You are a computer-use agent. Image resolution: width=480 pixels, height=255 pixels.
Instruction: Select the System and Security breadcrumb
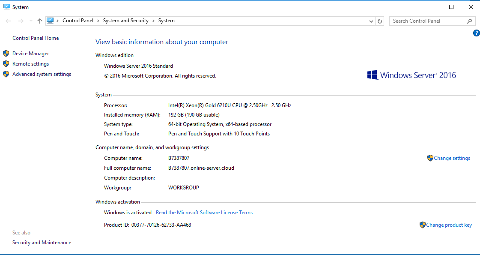(x=125, y=21)
